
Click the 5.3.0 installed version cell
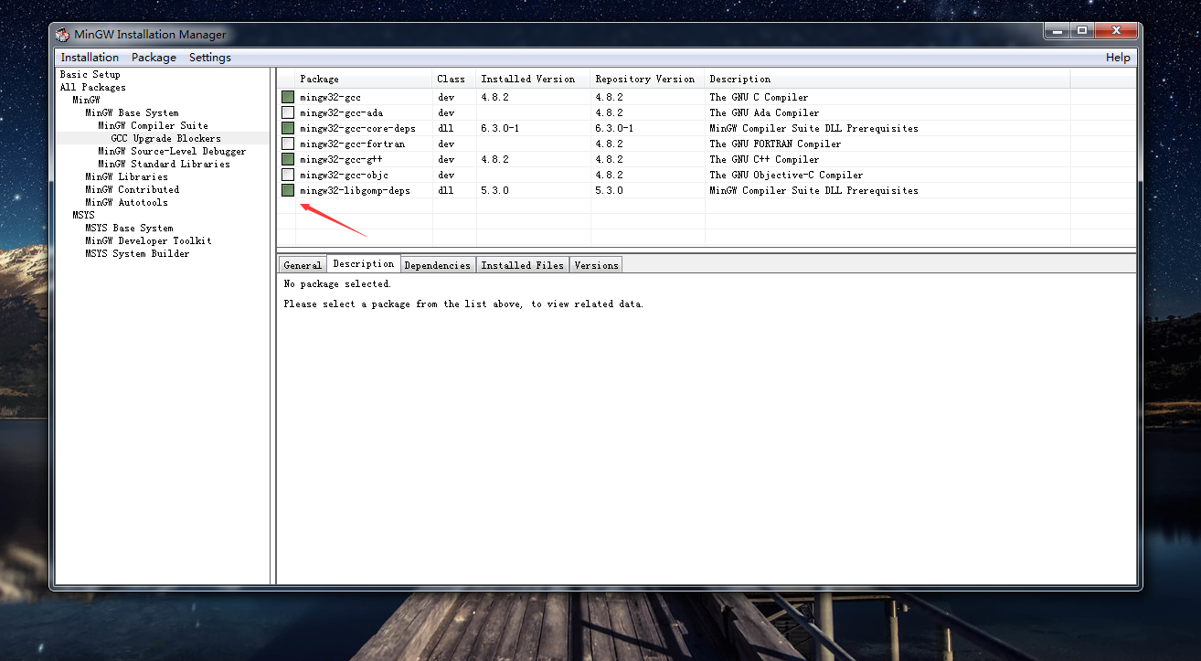494,190
